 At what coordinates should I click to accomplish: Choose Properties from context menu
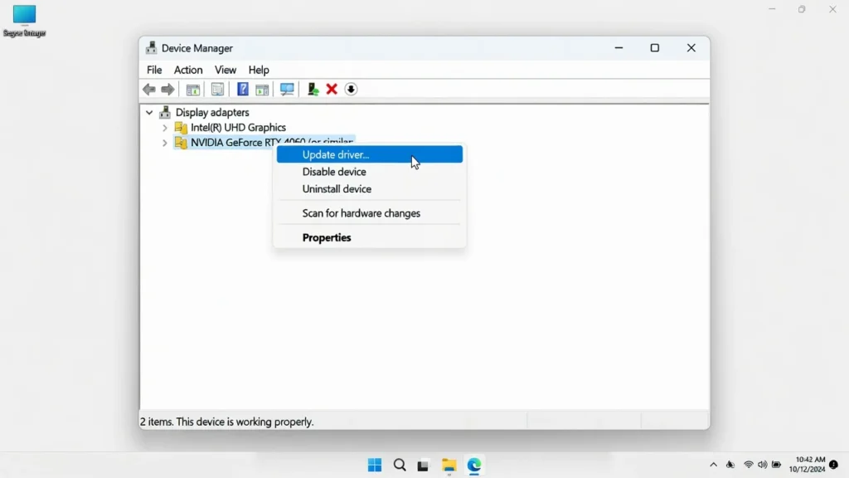370,237
